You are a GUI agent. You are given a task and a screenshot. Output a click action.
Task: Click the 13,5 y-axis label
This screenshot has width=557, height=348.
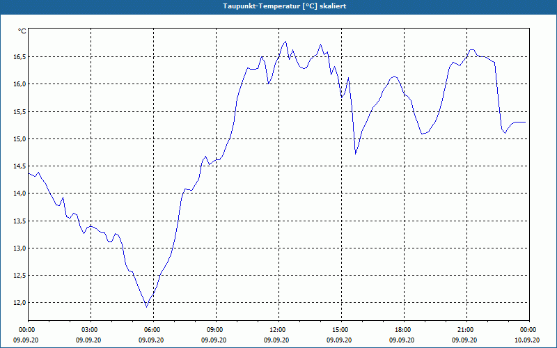(x=19, y=221)
